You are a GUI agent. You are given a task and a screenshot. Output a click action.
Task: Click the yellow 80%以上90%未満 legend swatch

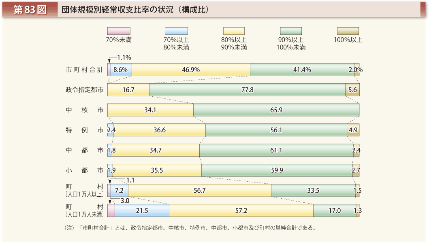[x=234, y=31]
